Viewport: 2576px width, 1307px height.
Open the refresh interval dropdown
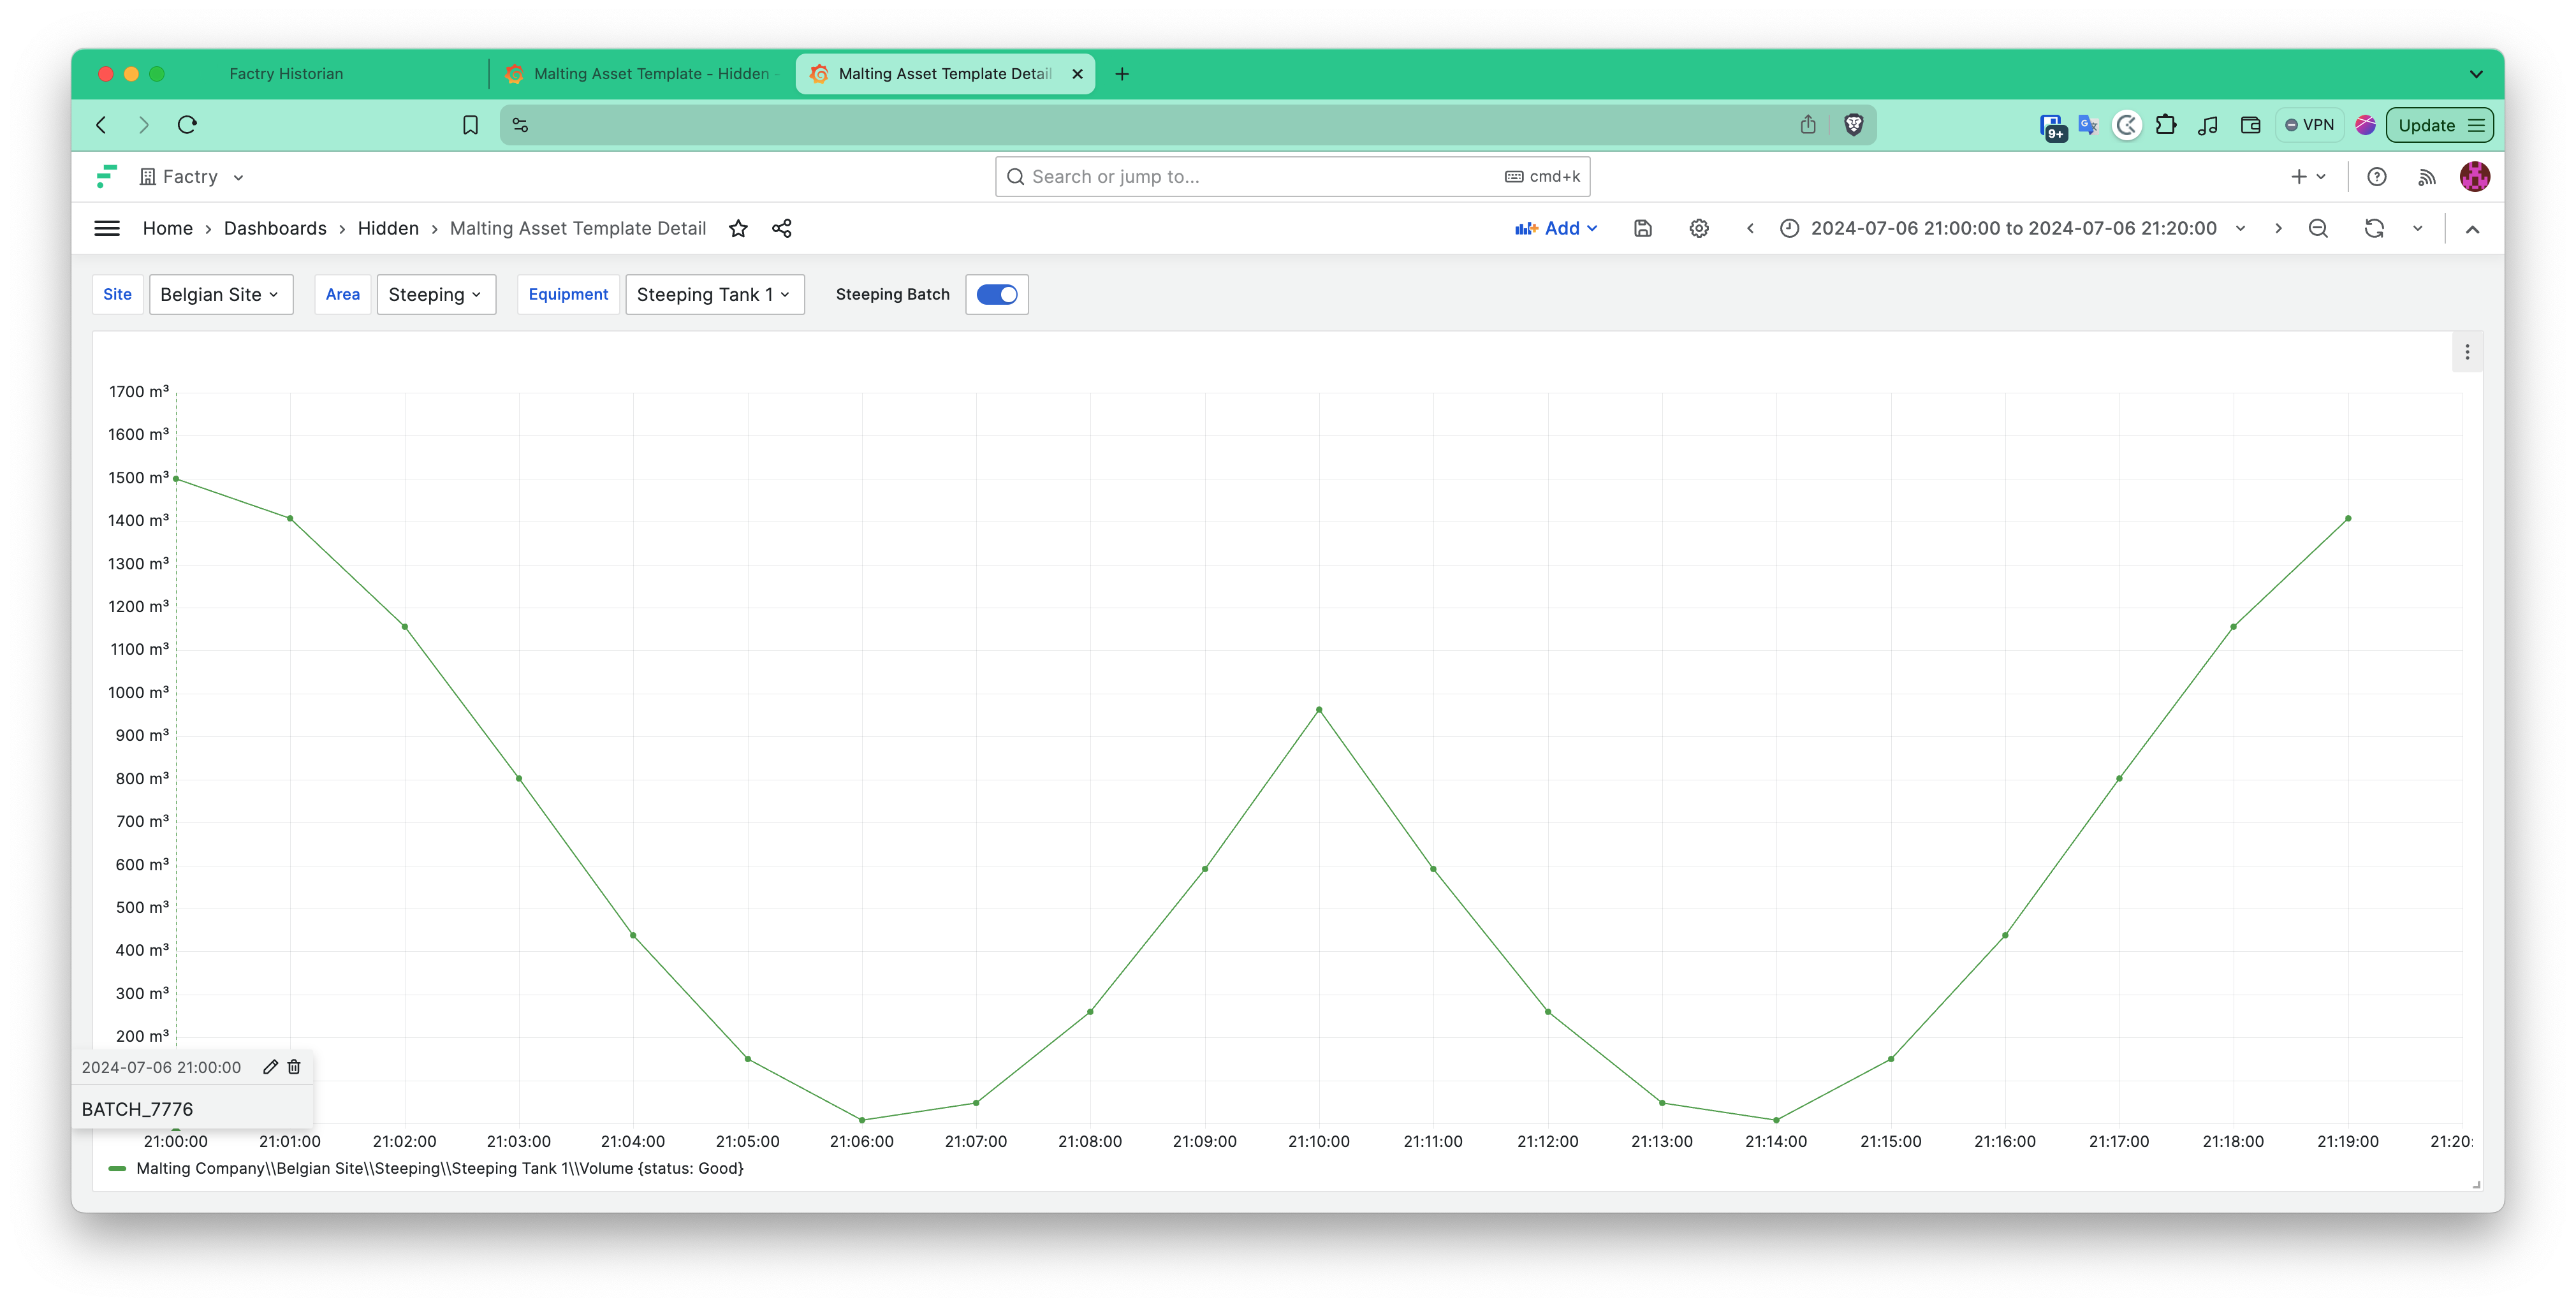[2418, 229]
